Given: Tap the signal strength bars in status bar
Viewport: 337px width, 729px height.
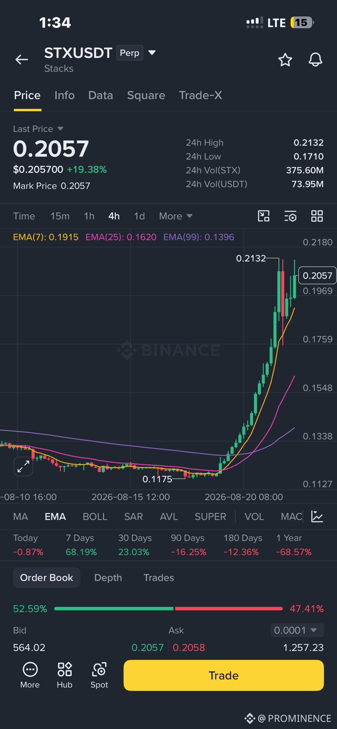Looking at the screenshot, I should 254,23.
